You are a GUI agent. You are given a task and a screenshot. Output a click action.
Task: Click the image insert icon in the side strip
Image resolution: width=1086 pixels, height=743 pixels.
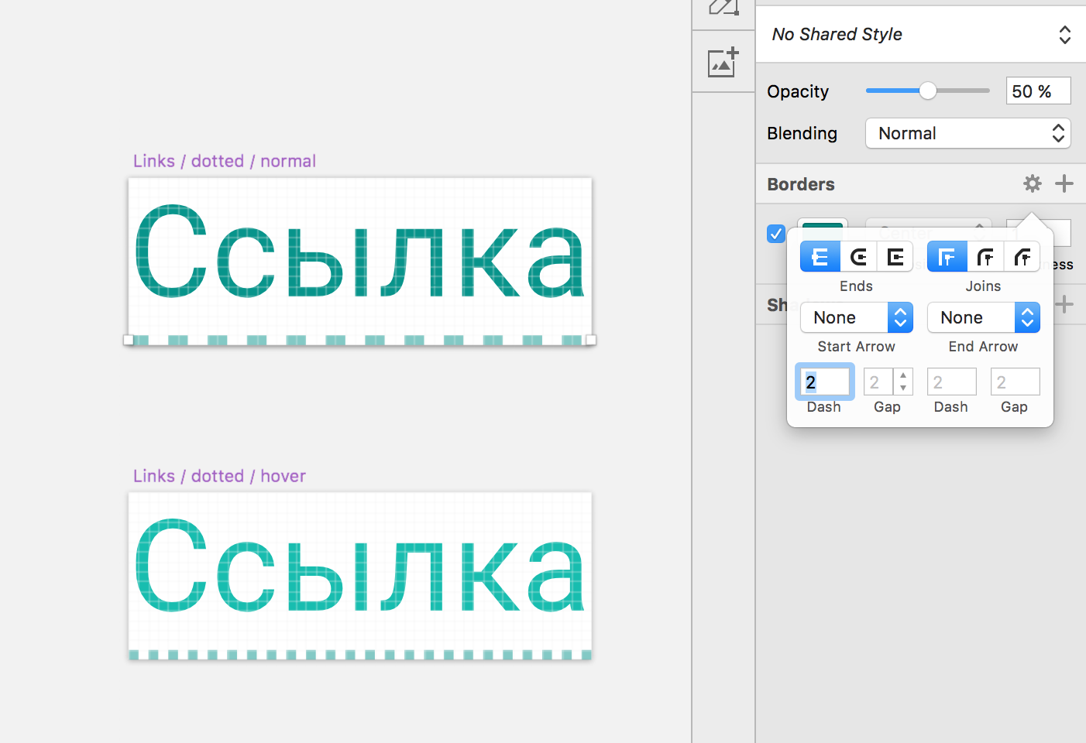[723, 62]
